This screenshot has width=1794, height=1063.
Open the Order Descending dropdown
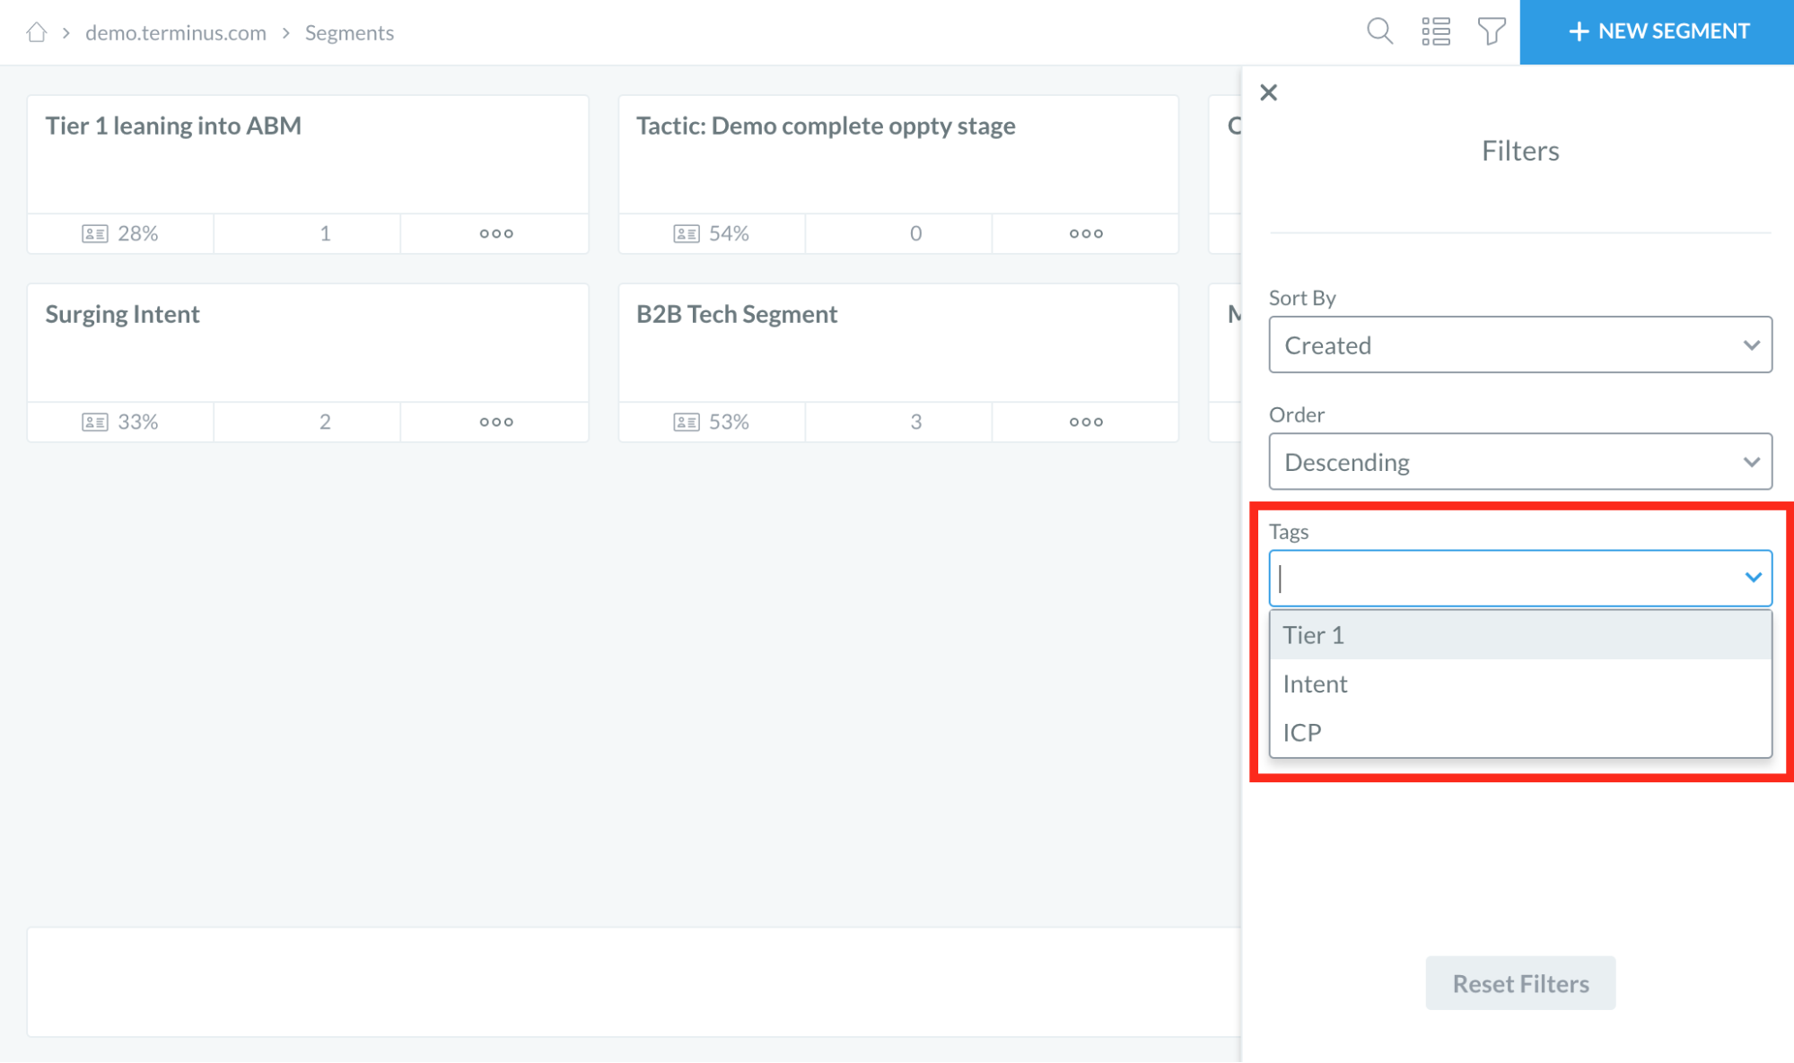(x=1519, y=461)
